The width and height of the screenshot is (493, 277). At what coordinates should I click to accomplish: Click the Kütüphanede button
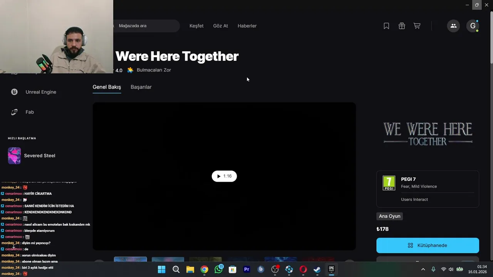(x=428, y=245)
